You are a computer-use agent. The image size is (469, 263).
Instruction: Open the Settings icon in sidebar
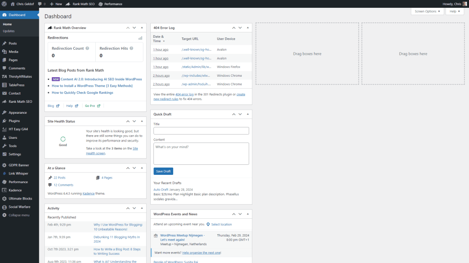tap(5, 154)
